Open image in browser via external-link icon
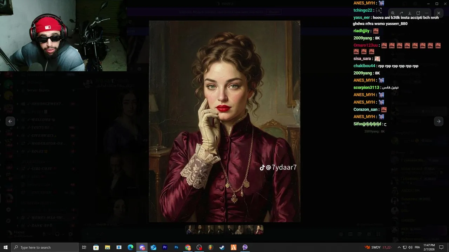The width and height of the screenshot is (449, 252). point(418,13)
